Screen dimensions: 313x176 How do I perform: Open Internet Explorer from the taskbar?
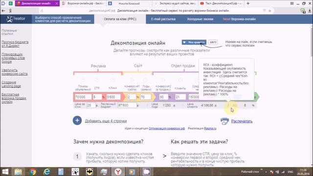47,172
